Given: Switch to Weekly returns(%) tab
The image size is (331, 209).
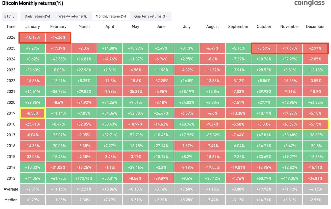Looking at the screenshot, I should 73,16.
